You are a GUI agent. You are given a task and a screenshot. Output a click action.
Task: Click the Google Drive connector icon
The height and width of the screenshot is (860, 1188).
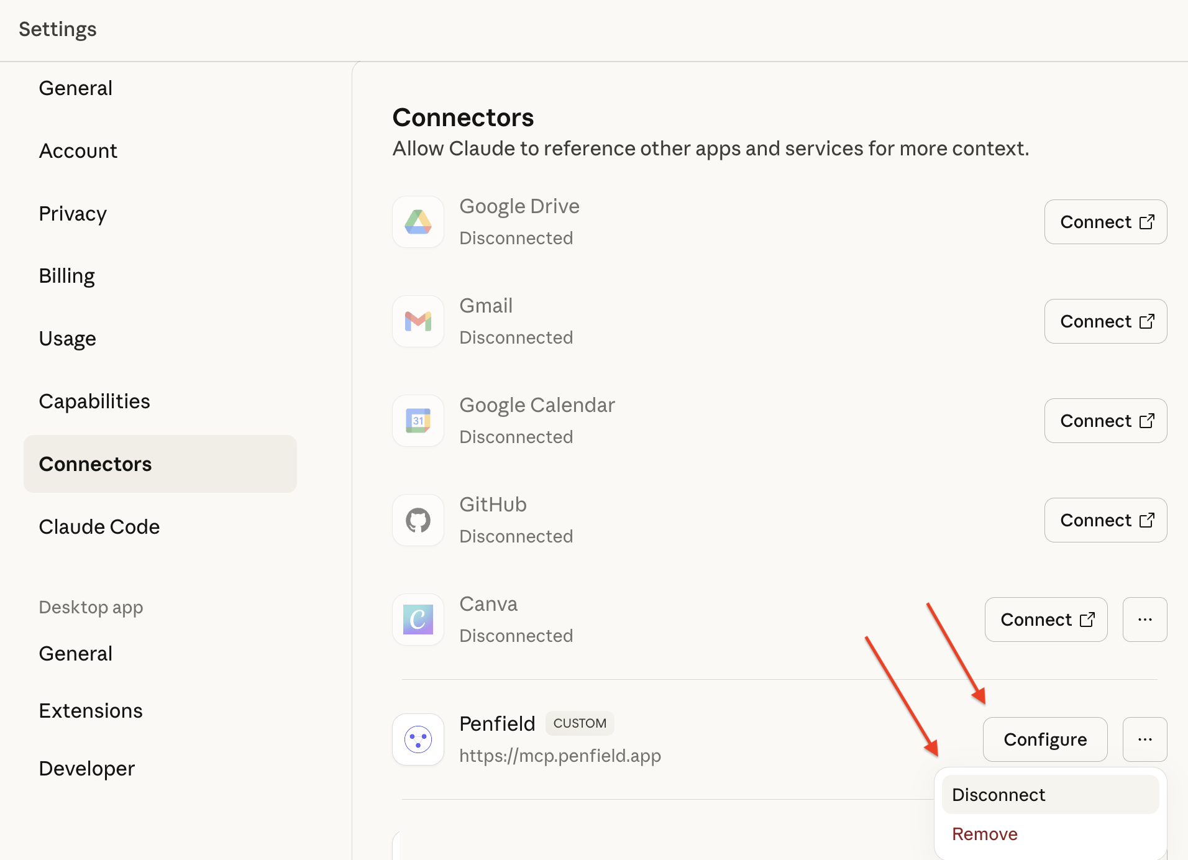[418, 222]
